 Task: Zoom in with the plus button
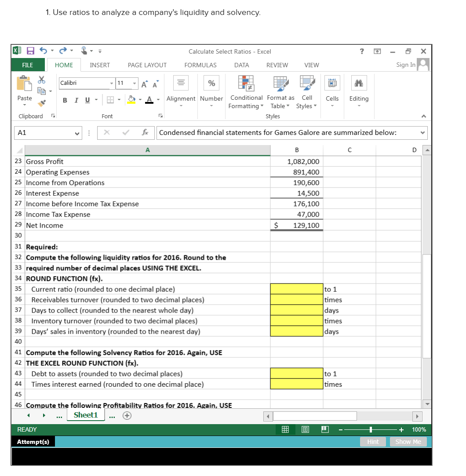401,429
